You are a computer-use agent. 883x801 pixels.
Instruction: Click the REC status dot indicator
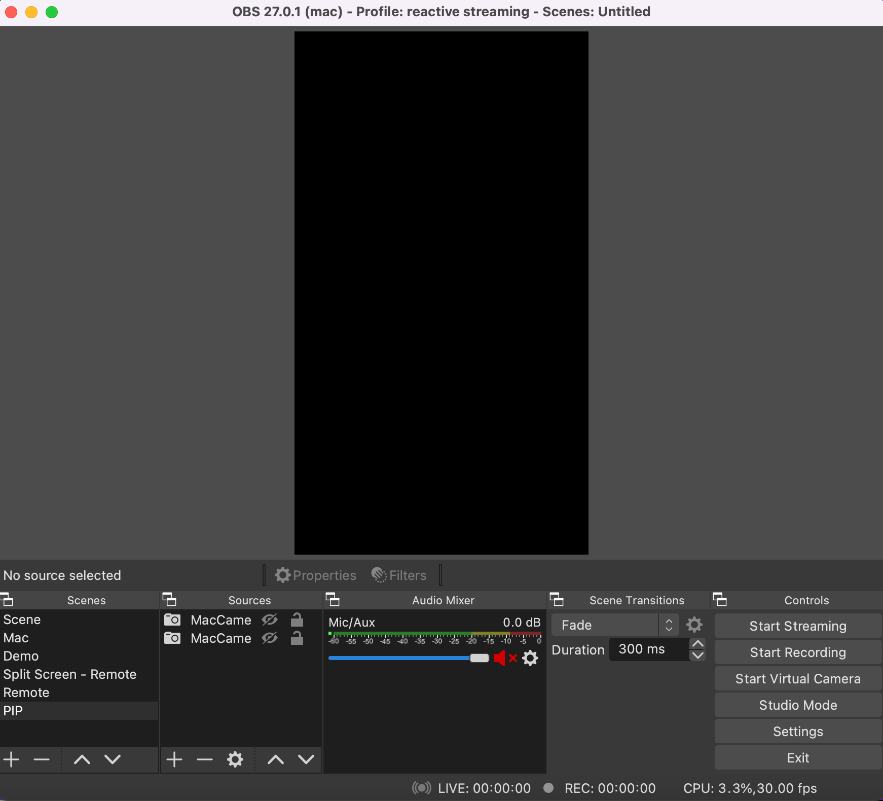[x=548, y=788]
